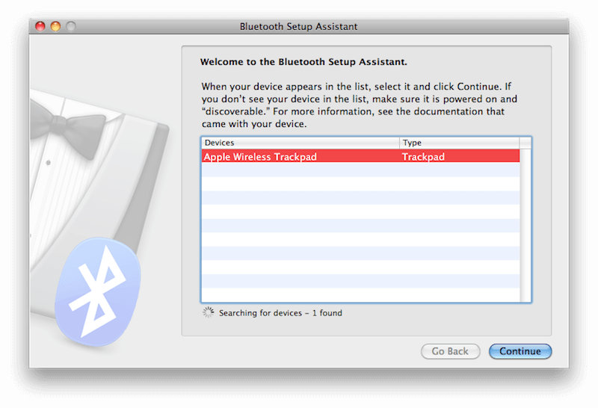
Task: Click the Searching for devices status text
Action: [280, 313]
